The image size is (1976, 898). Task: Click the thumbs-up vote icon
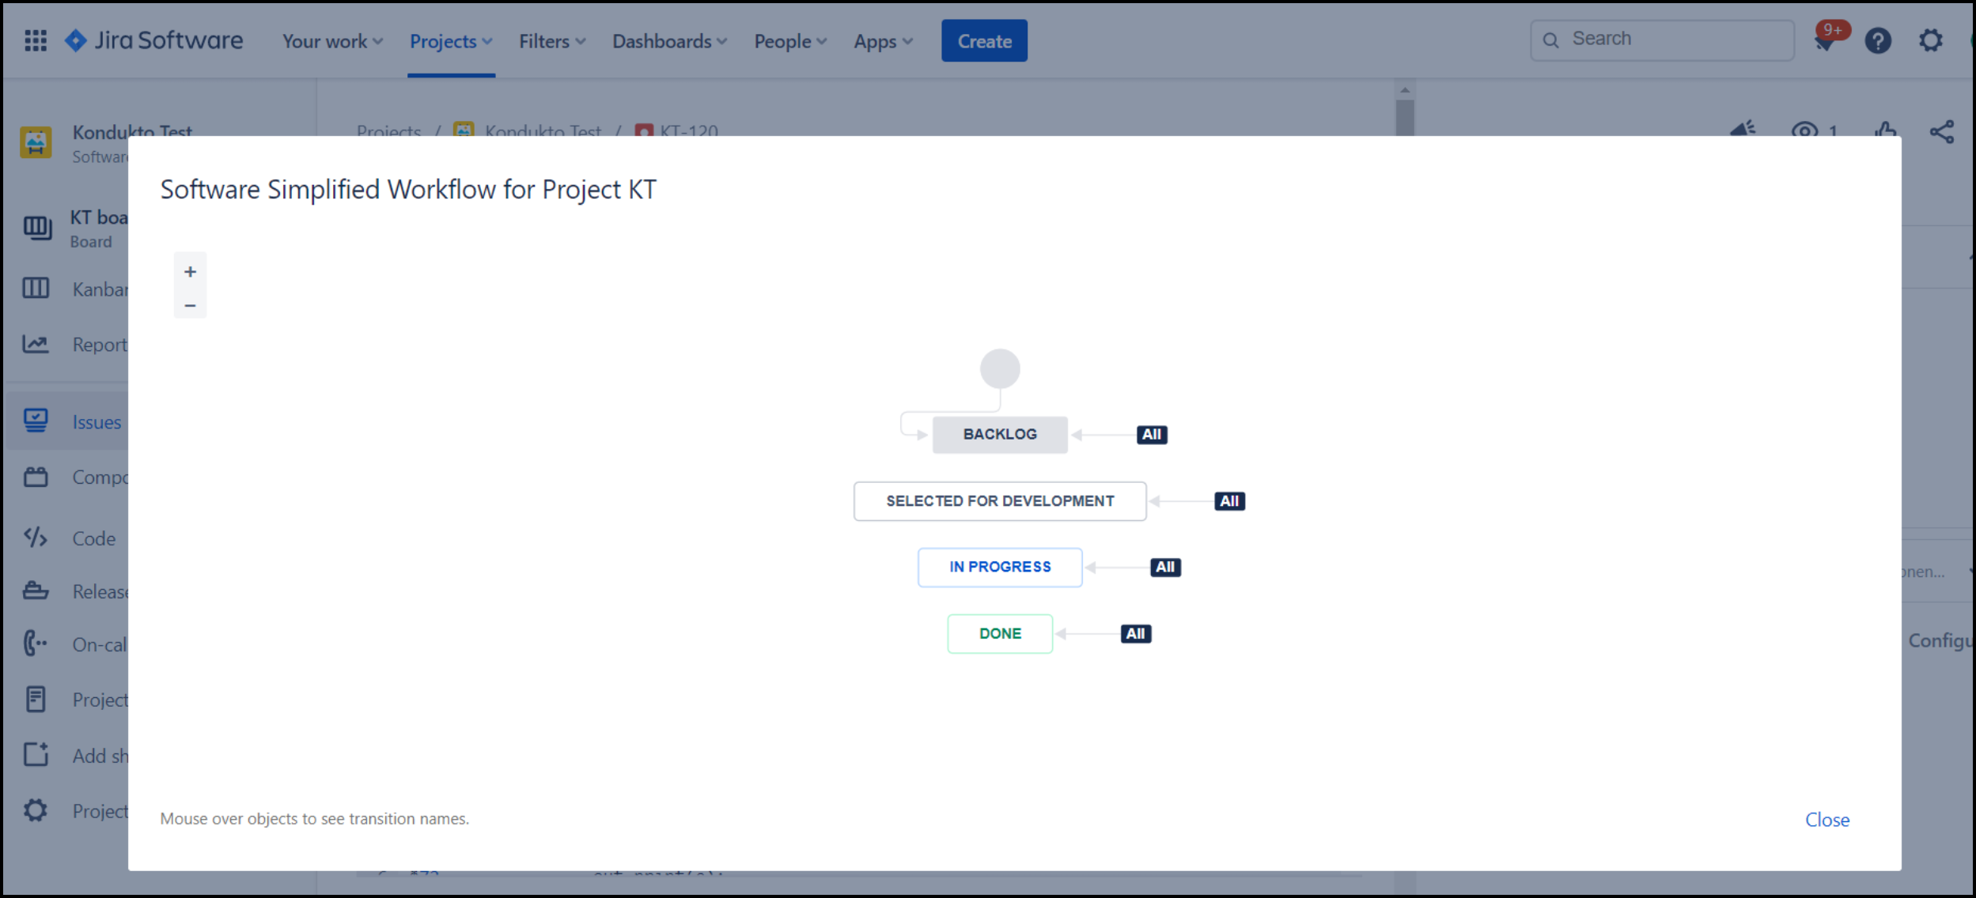coord(1886,130)
